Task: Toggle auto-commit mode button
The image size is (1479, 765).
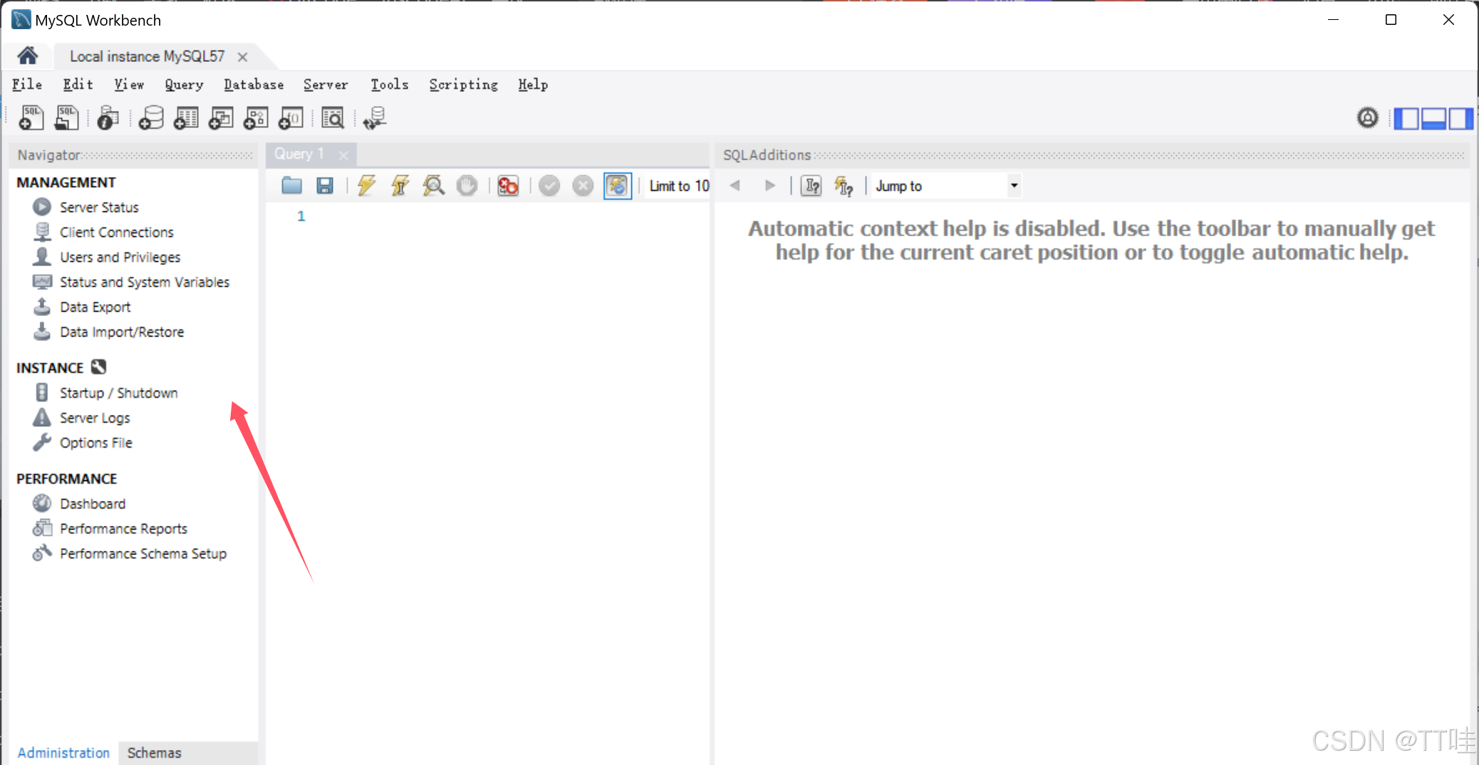Action: point(617,186)
